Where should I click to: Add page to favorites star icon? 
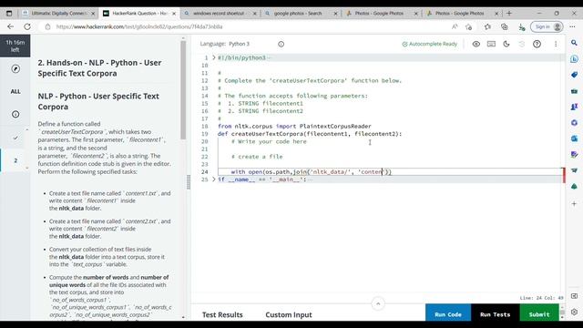468,26
